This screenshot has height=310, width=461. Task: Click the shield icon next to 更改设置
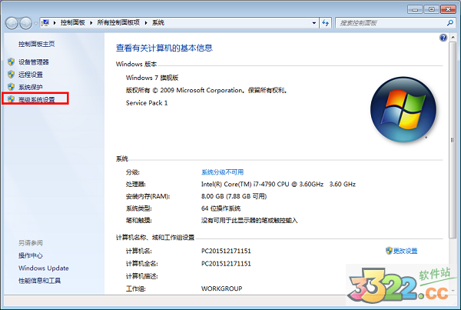[389, 251]
